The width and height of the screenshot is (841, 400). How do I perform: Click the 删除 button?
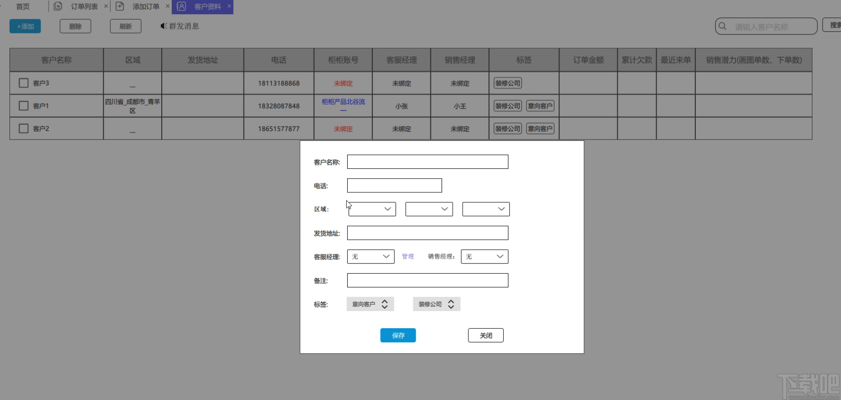tap(75, 26)
